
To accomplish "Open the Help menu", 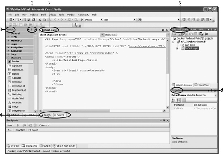I will [x=94, y=15].
